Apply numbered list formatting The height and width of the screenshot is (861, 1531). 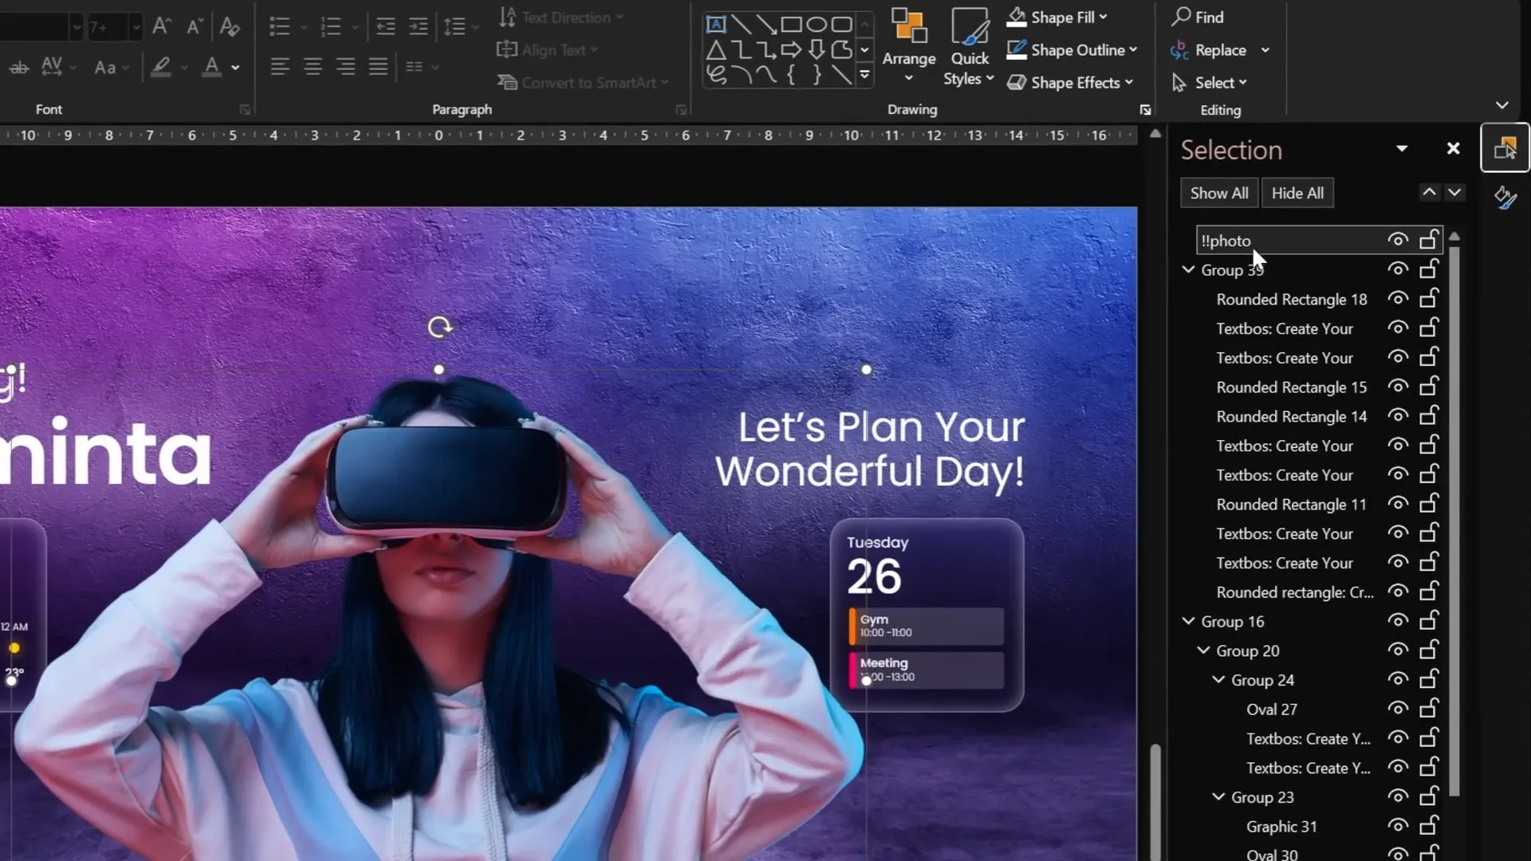pos(330,26)
